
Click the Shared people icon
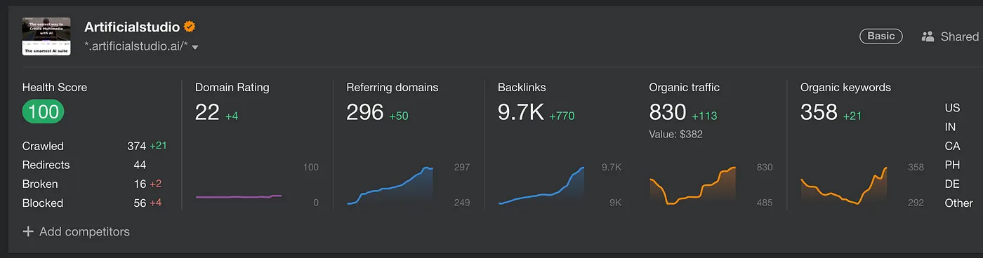928,36
